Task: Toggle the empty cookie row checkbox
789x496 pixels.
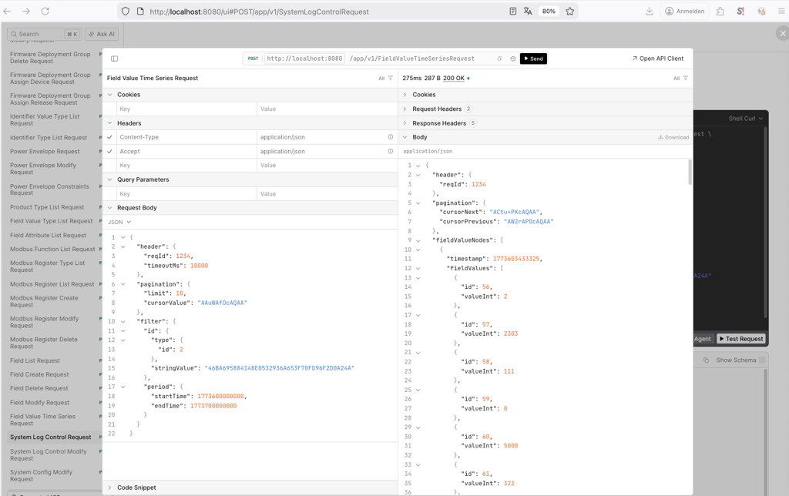Action: tap(109, 109)
